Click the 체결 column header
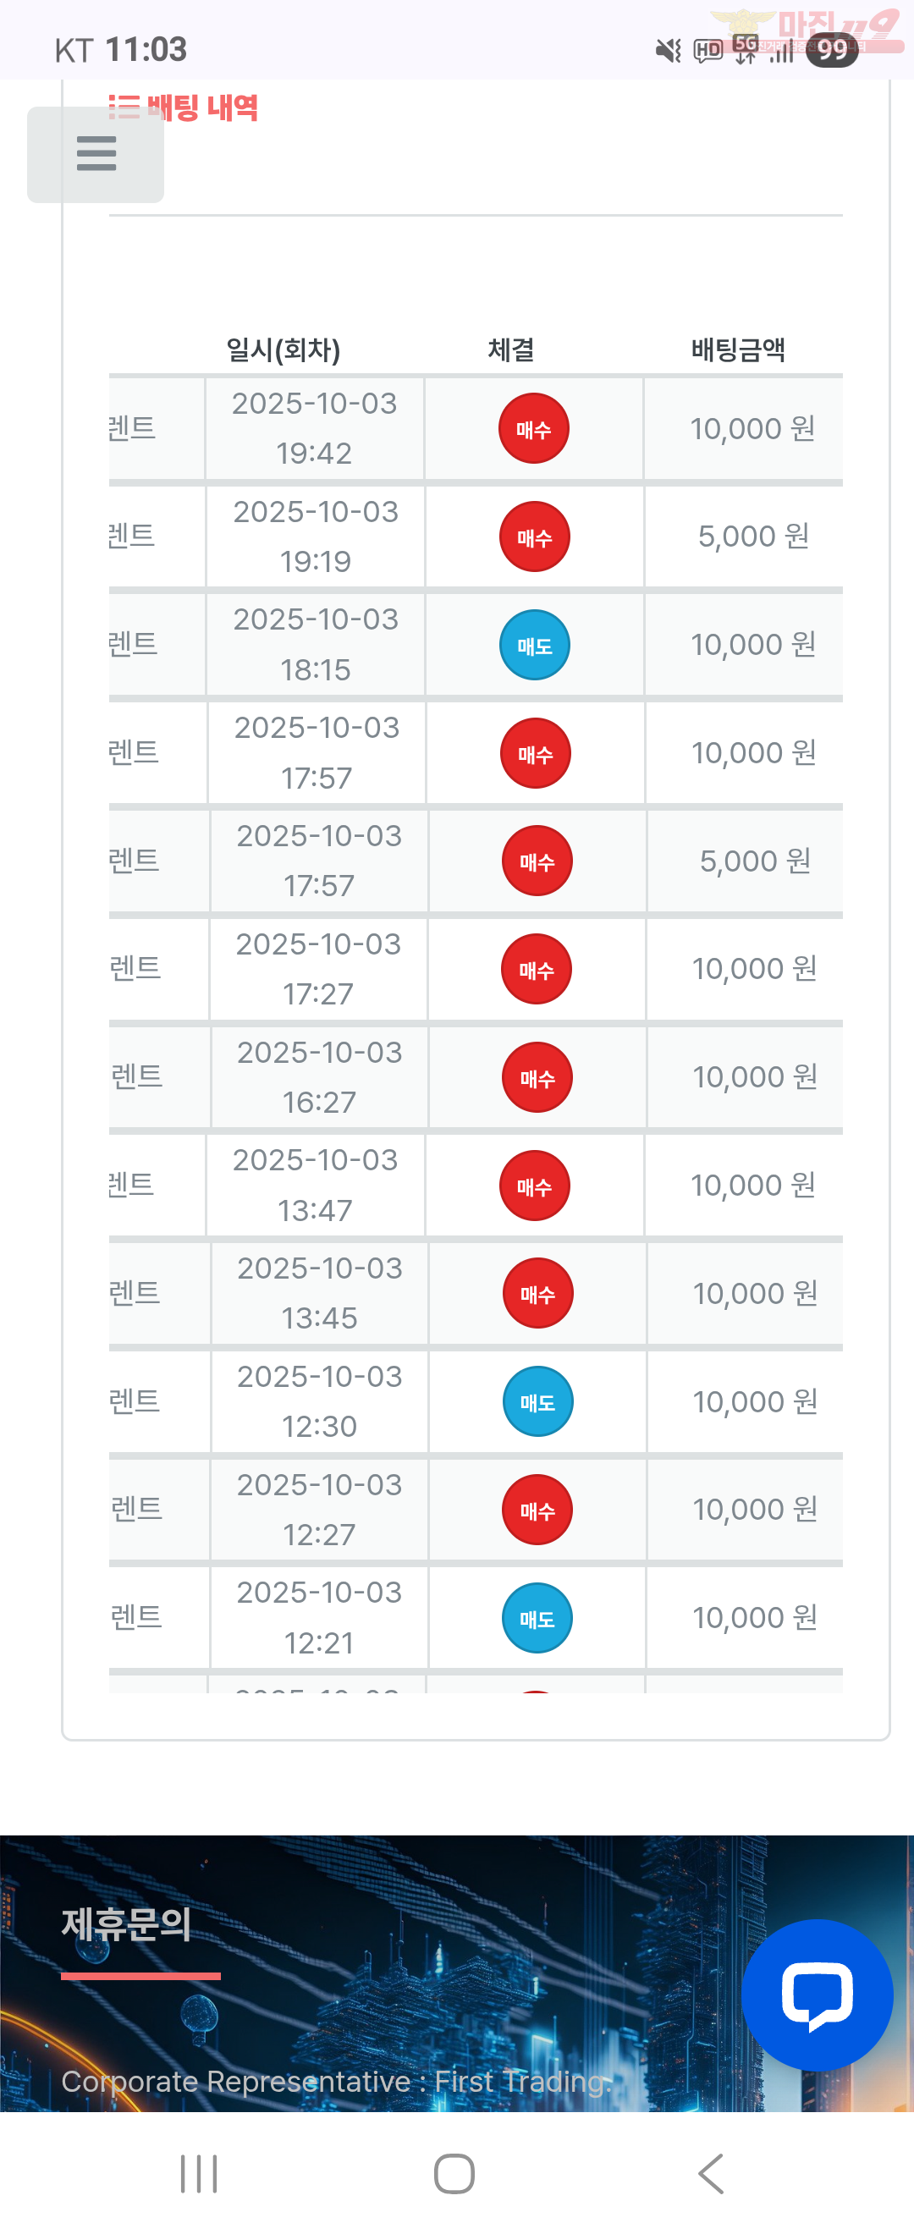 pyautogui.click(x=511, y=349)
